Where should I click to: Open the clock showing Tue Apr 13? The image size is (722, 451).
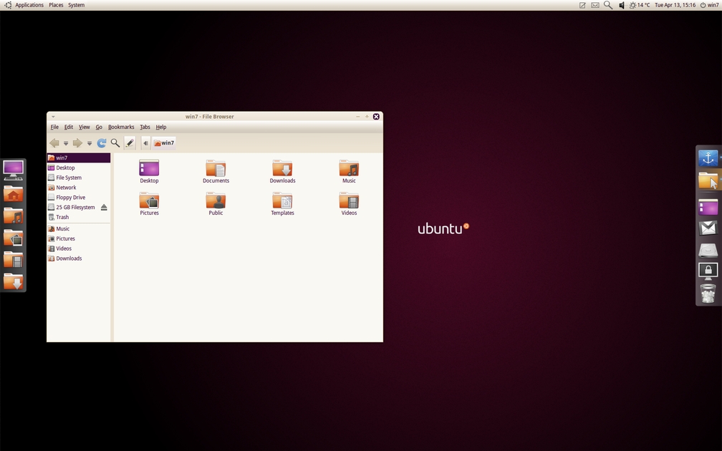click(675, 5)
